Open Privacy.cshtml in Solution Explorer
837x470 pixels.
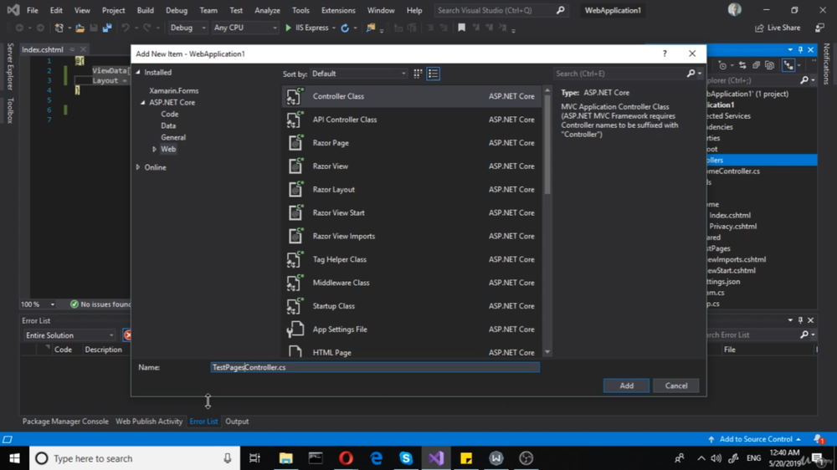732,226
